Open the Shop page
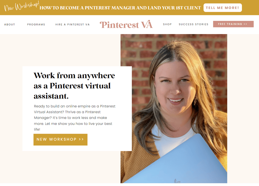259x186 pixels. point(167,24)
